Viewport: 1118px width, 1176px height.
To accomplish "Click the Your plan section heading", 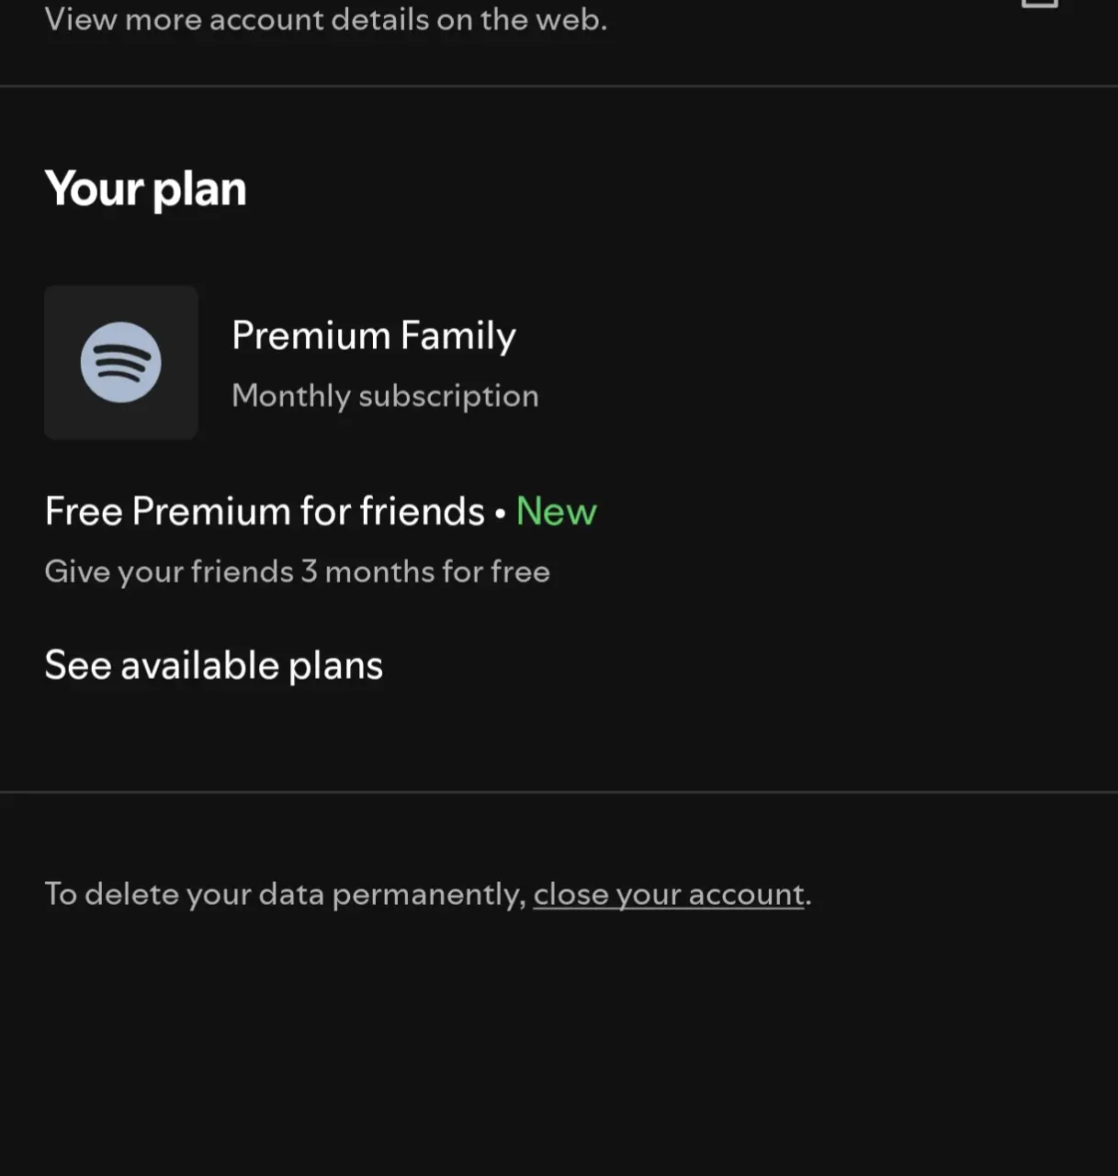I will point(145,189).
